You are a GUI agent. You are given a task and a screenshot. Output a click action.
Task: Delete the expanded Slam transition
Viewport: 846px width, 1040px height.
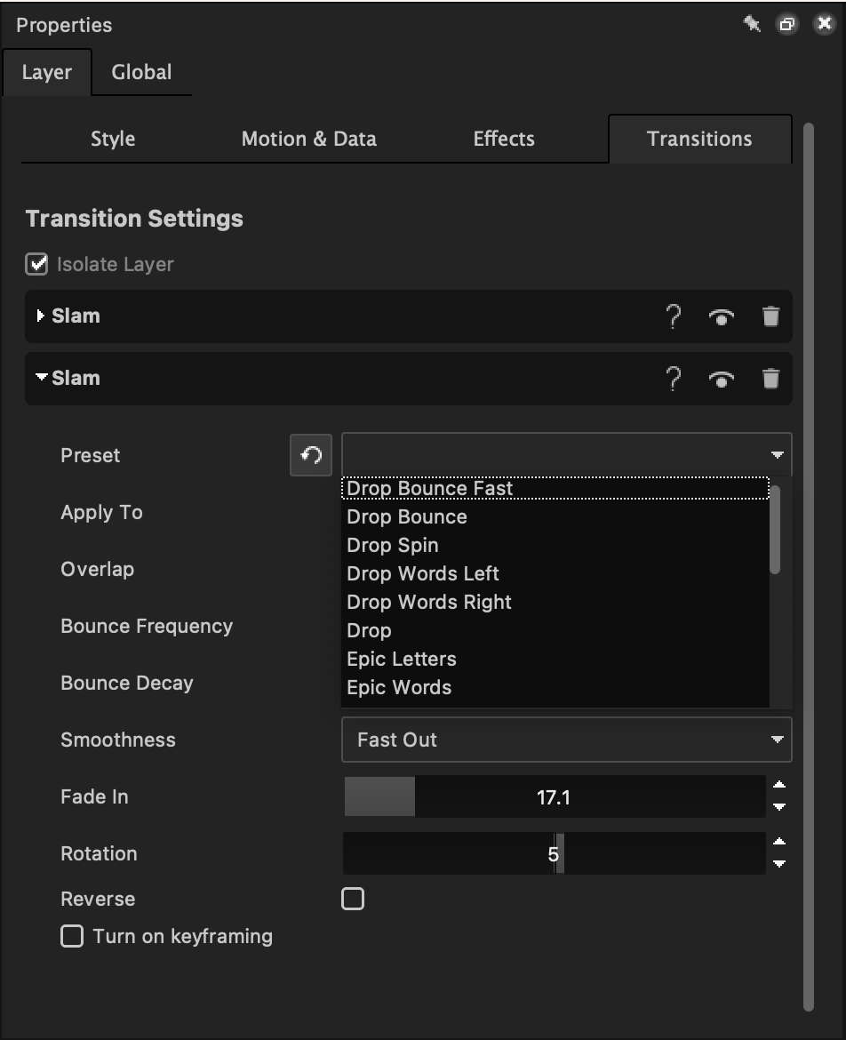(x=770, y=379)
